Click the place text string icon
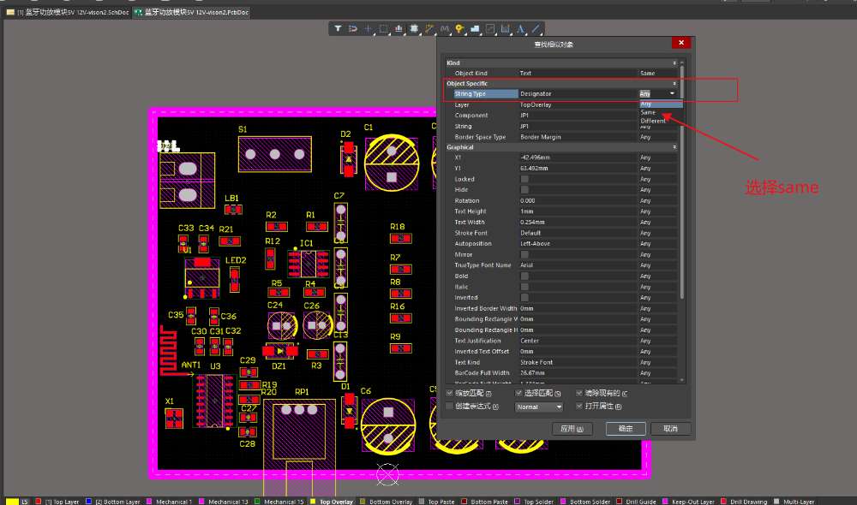The image size is (857, 505). pyautogui.click(x=521, y=28)
